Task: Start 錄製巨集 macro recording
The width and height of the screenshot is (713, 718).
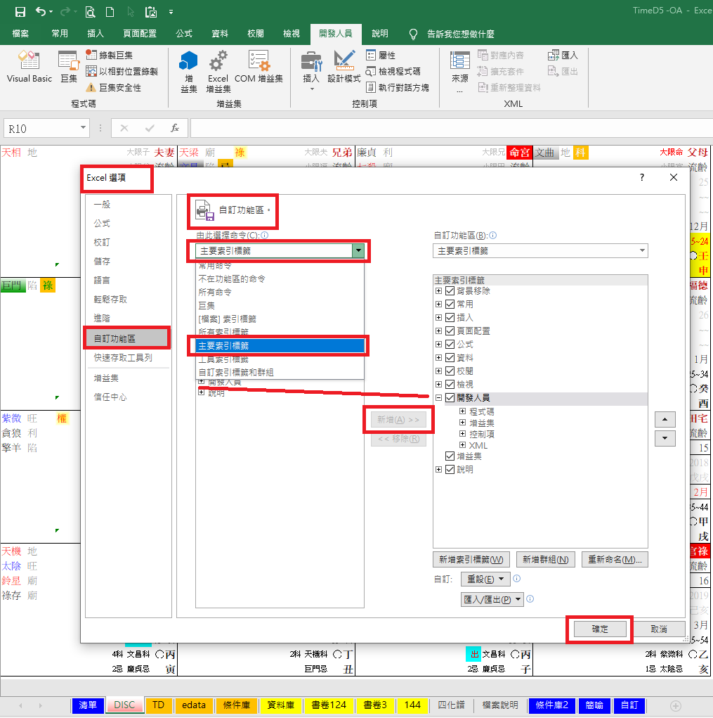Action: click(x=110, y=55)
